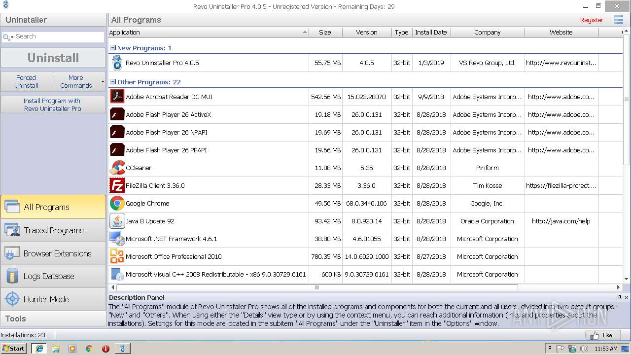The height and width of the screenshot is (355, 631).
Task: Click the Microsoft Office Professional 2010 icon
Action: (117, 256)
